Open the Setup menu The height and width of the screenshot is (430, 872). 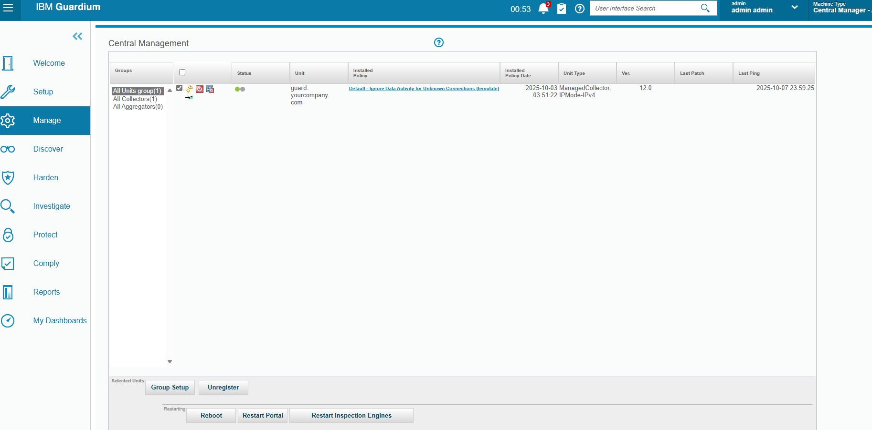point(43,92)
